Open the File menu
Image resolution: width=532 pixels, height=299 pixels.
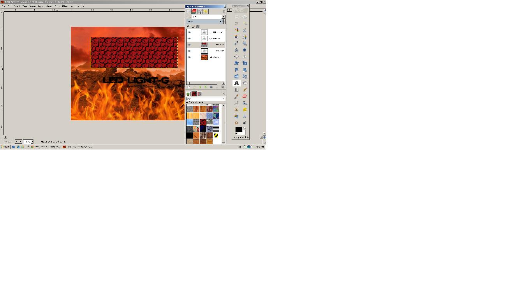tap(4, 6)
